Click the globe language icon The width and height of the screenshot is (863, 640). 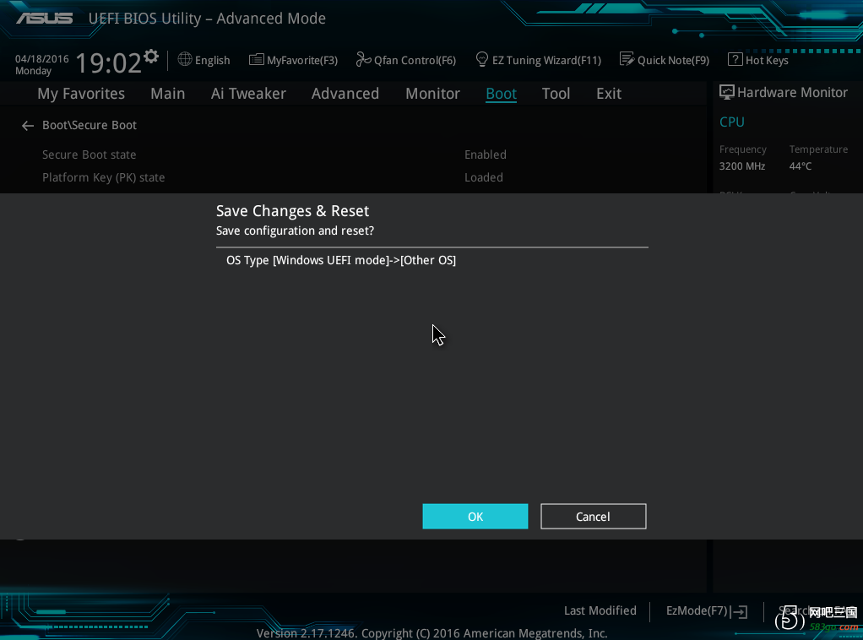[185, 59]
